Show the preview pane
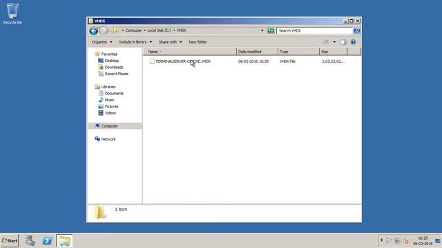442x248 pixels. (343, 42)
